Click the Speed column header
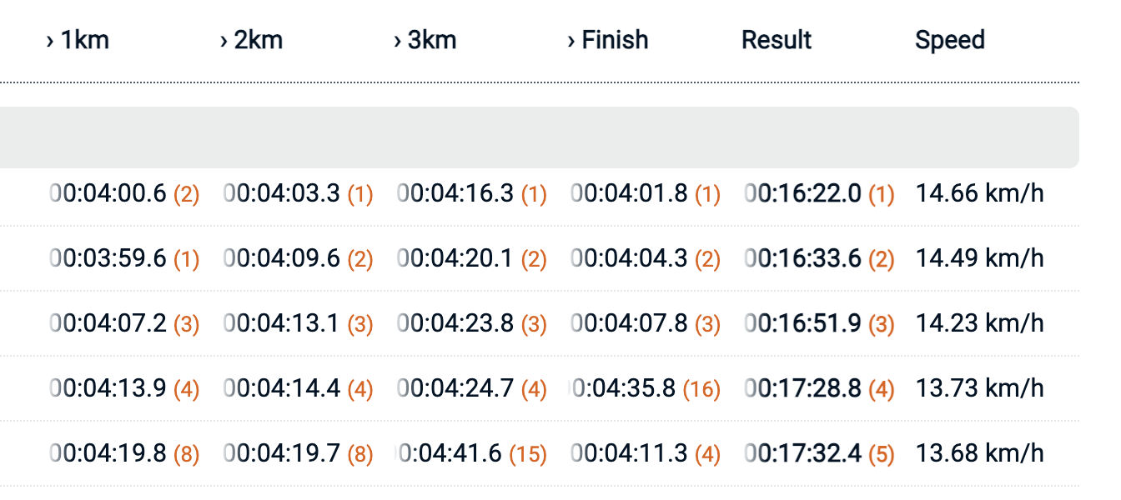The height and width of the screenshot is (500, 1121). coord(950,40)
